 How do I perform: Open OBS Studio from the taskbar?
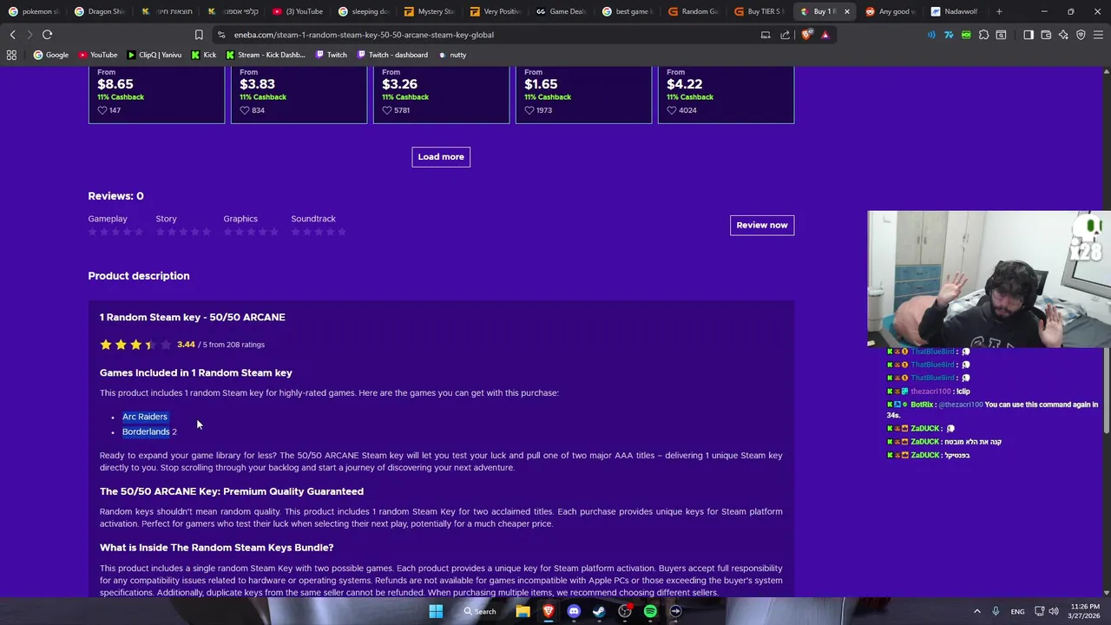point(625,611)
